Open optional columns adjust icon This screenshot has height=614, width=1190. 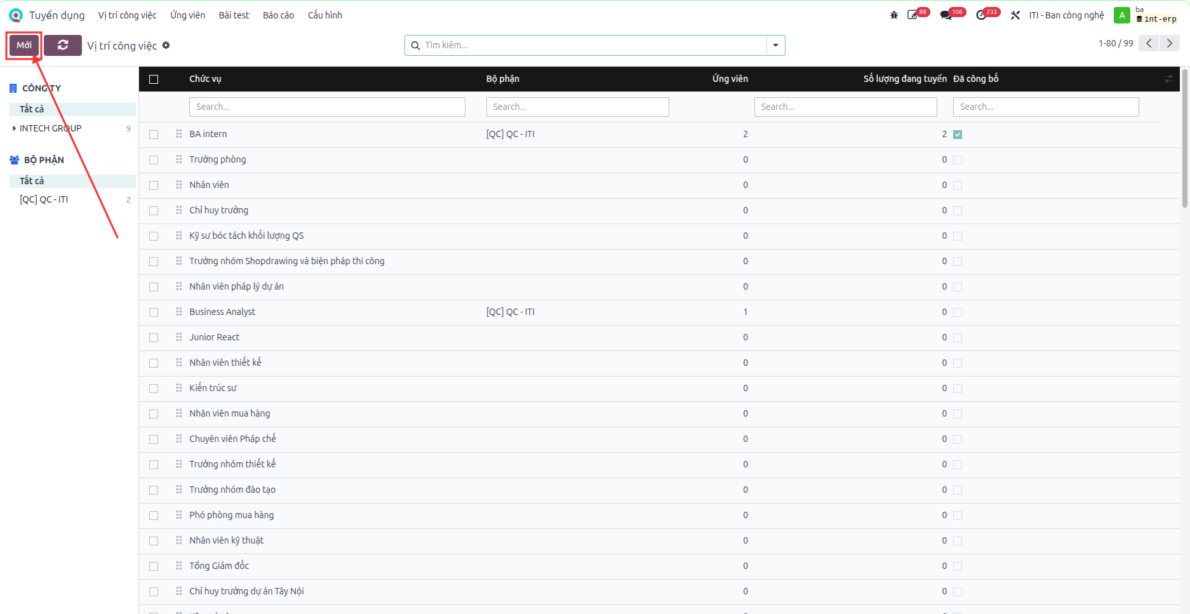(1168, 79)
